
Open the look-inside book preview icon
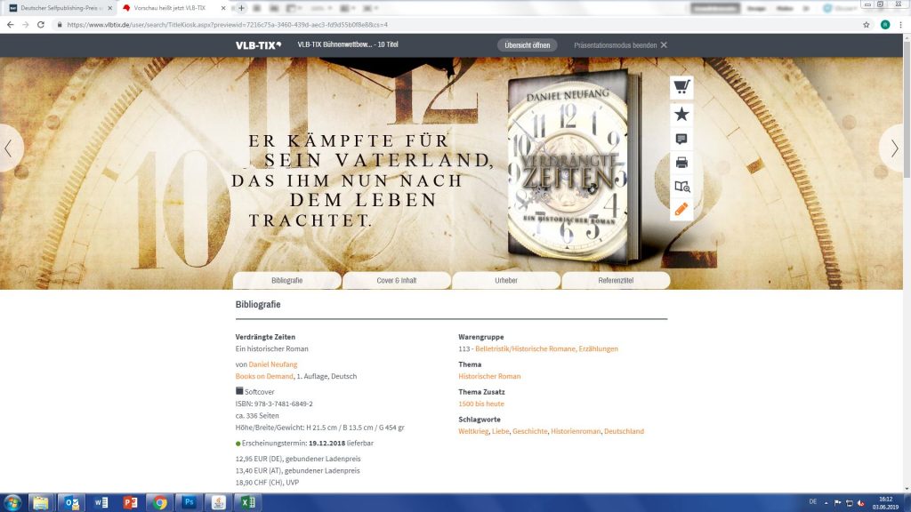681,187
